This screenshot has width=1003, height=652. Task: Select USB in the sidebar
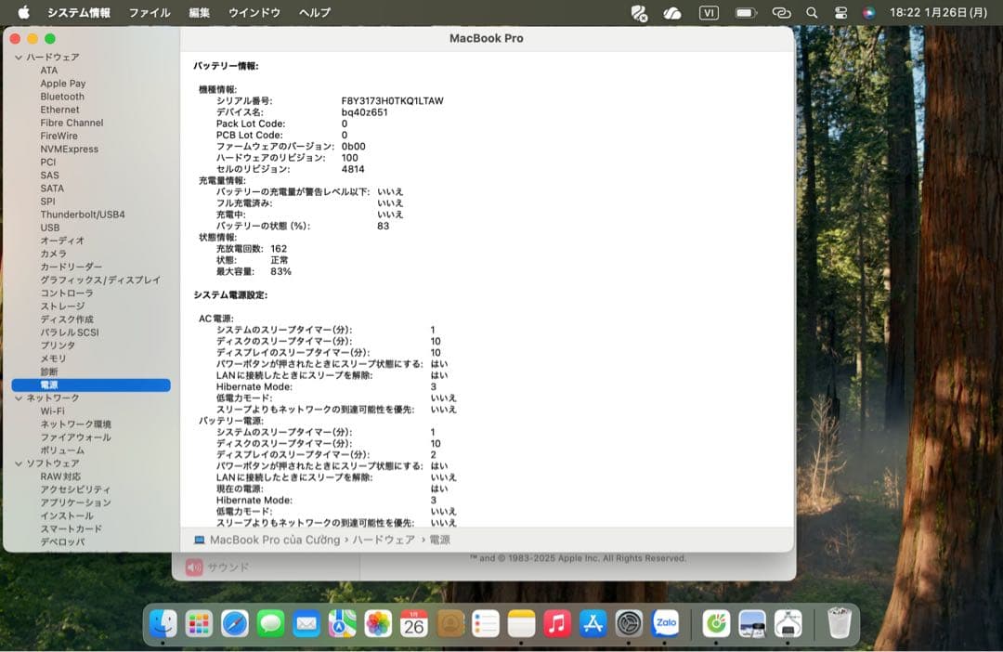[50, 228]
